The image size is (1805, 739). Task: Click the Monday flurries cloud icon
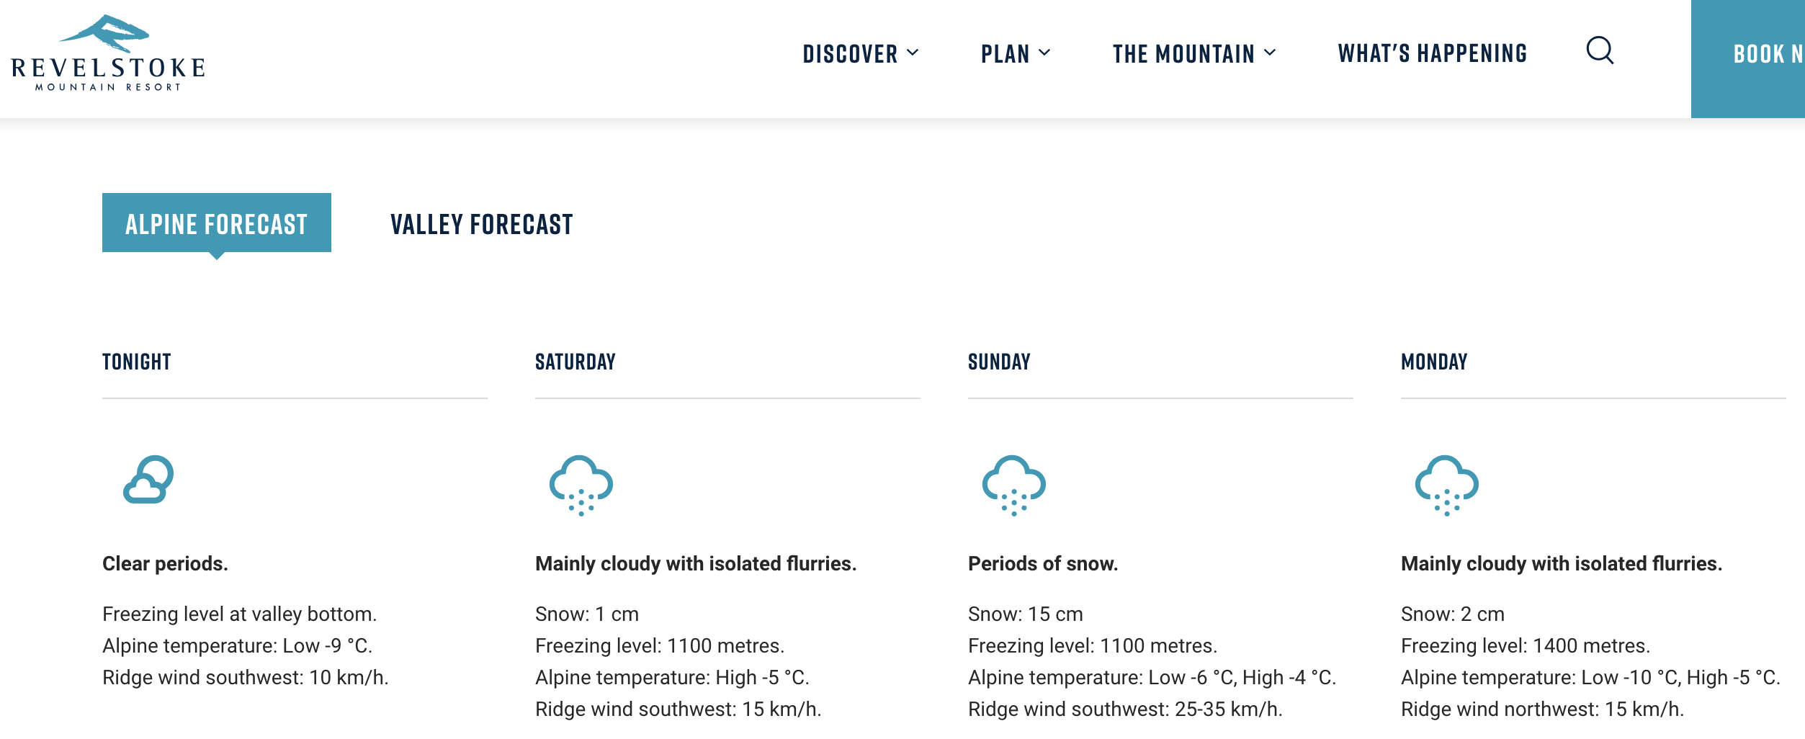(x=1446, y=485)
